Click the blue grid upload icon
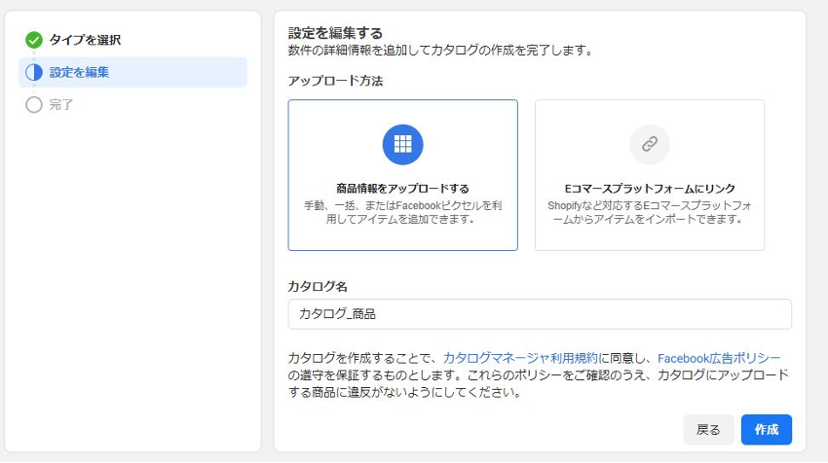Image resolution: width=828 pixels, height=463 pixels. click(402, 145)
